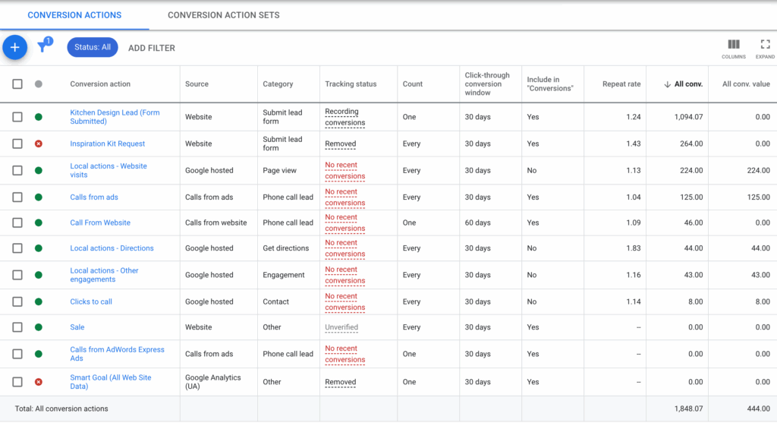Viewport: 777px width, 423px height.
Task: Click the Unverified tracking status for Sale
Action: [341, 327]
